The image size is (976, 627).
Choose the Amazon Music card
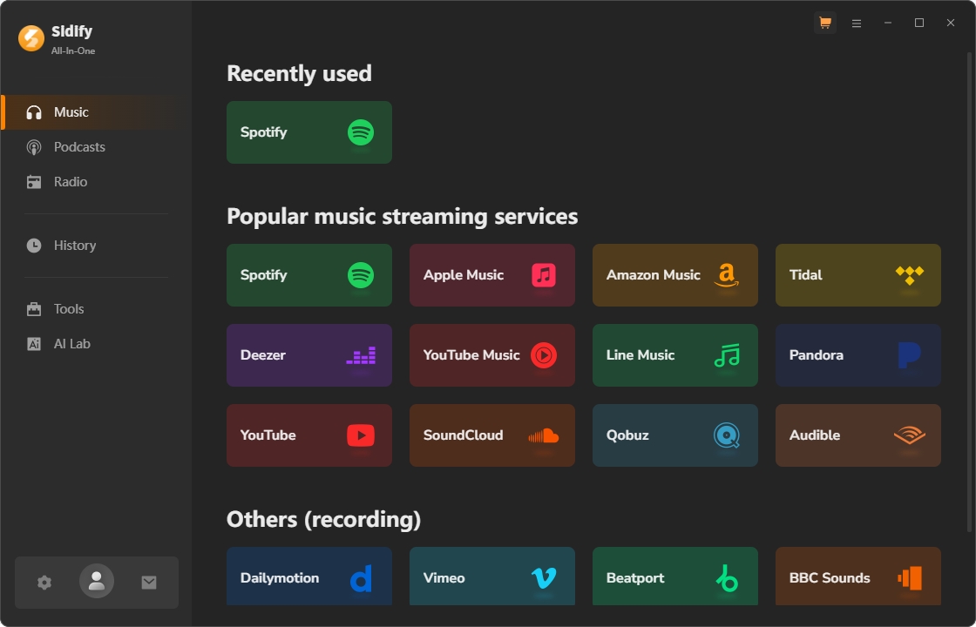click(x=675, y=275)
